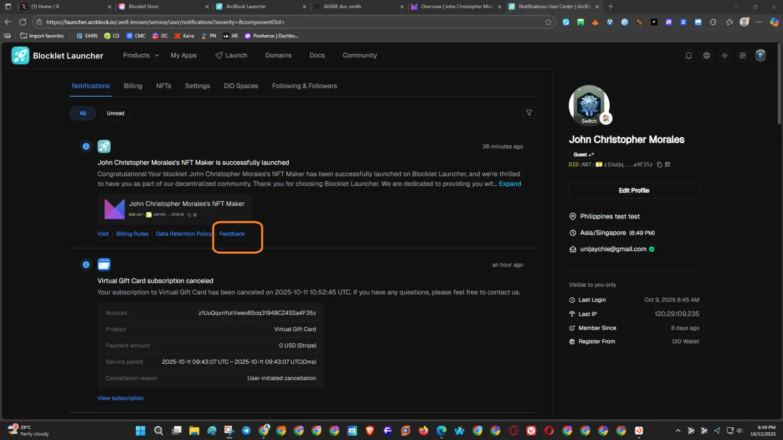Image resolution: width=783 pixels, height=440 pixels.
Task: Open the Windows Start menu
Action: pyautogui.click(x=140, y=431)
